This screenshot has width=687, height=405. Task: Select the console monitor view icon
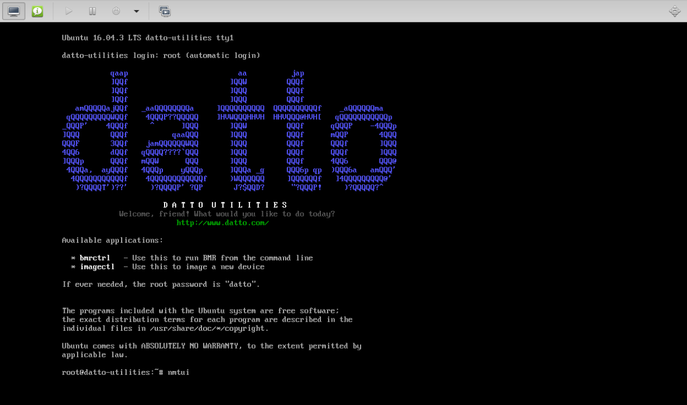click(14, 11)
